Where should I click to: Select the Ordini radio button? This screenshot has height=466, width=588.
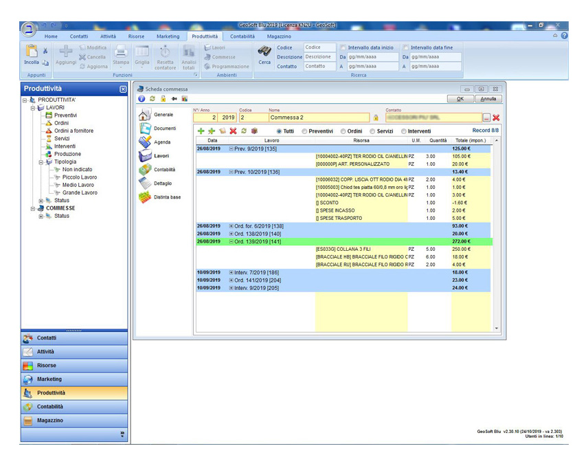click(x=343, y=131)
